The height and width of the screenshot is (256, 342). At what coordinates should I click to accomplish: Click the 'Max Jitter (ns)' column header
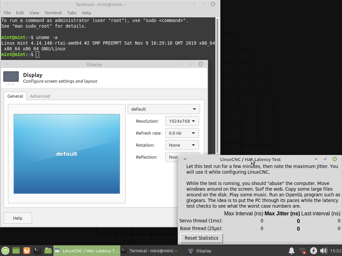[x=282, y=214]
